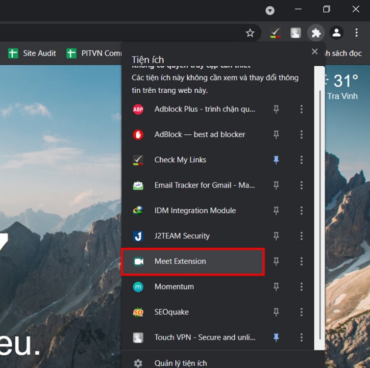
Task: Open pinned Touch VPN toolbar extension
Action: (296, 33)
